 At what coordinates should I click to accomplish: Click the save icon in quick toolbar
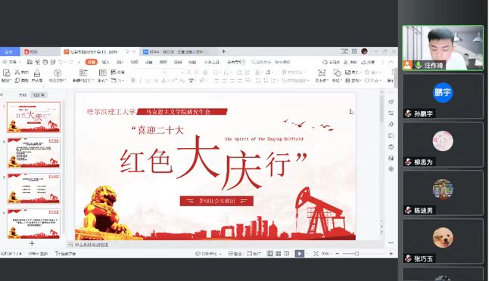[30, 62]
